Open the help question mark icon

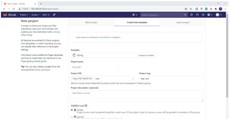coord(210,15)
